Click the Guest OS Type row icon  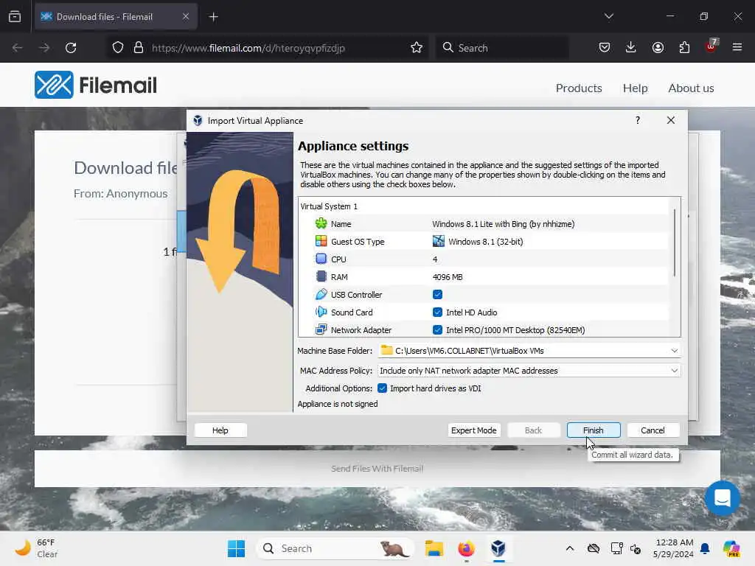coord(321,241)
